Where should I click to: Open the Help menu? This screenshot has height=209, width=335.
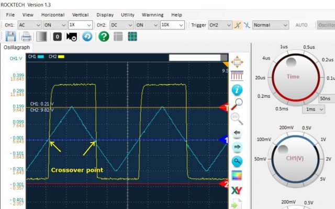tap(176, 15)
